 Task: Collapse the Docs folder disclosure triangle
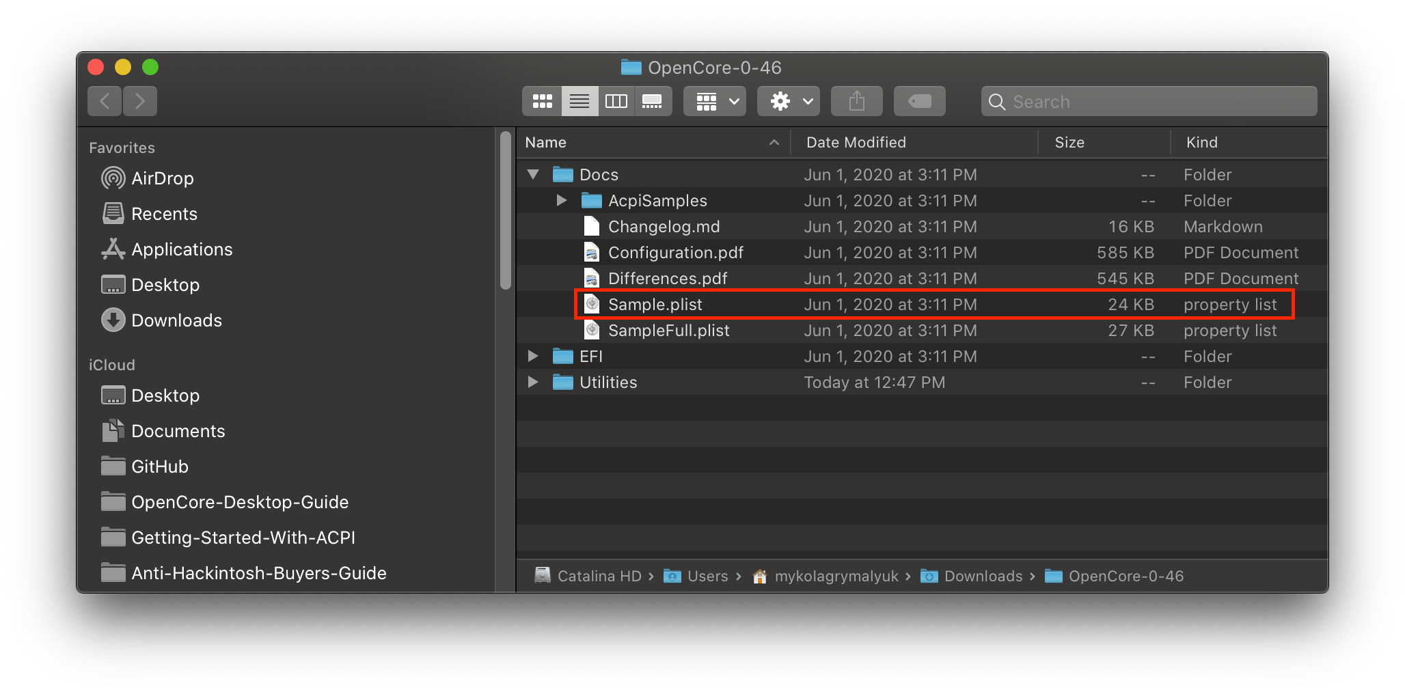534,174
